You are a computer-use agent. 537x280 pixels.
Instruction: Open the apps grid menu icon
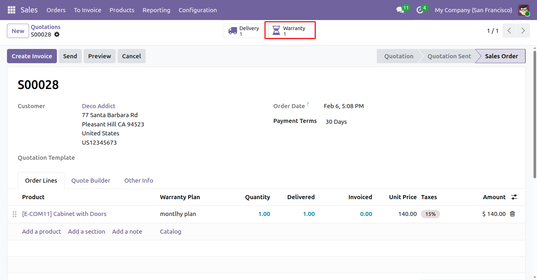pos(11,10)
